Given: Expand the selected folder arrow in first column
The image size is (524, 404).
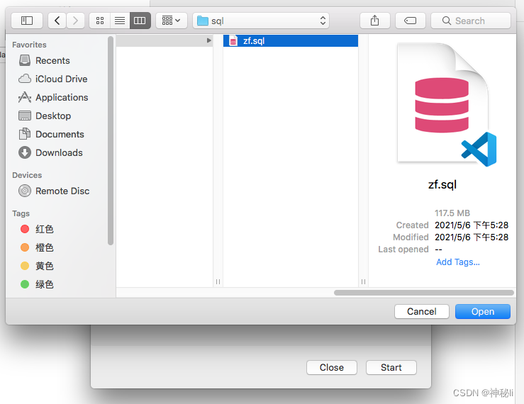Looking at the screenshot, I should (x=209, y=40).
